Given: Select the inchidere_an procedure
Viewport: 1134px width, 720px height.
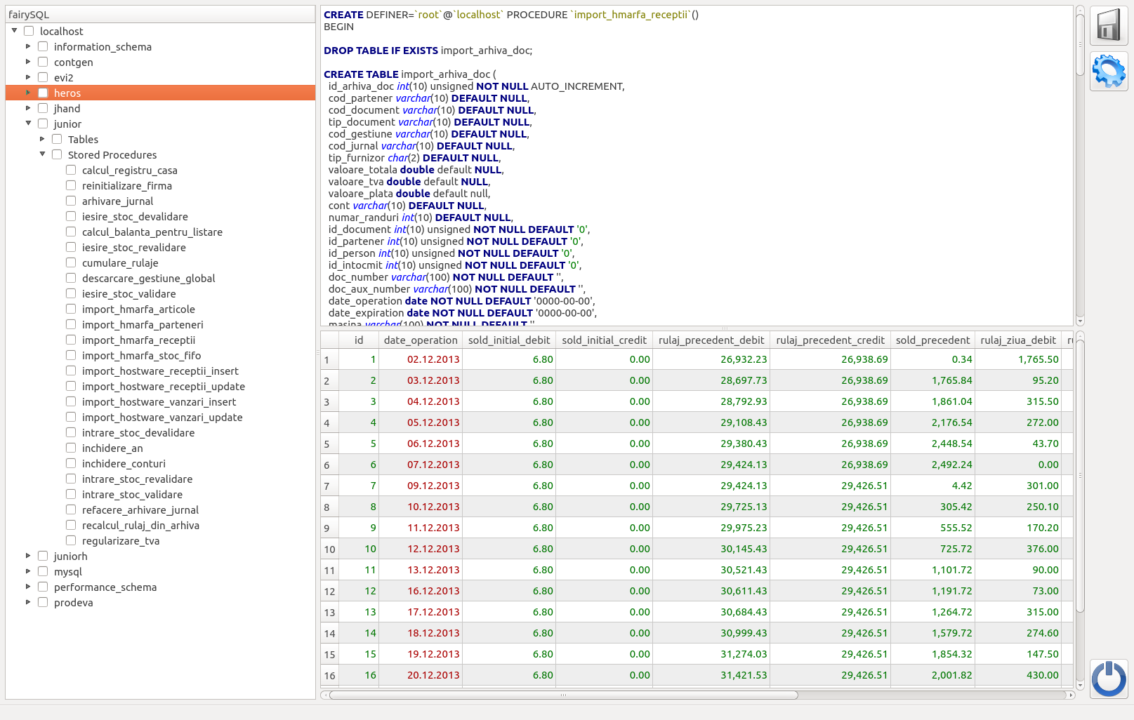Looking at the screenshot, I should (112, 448).
